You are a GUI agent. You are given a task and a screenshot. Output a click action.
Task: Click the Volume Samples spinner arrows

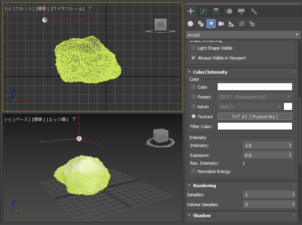click(x=293, y=205)
